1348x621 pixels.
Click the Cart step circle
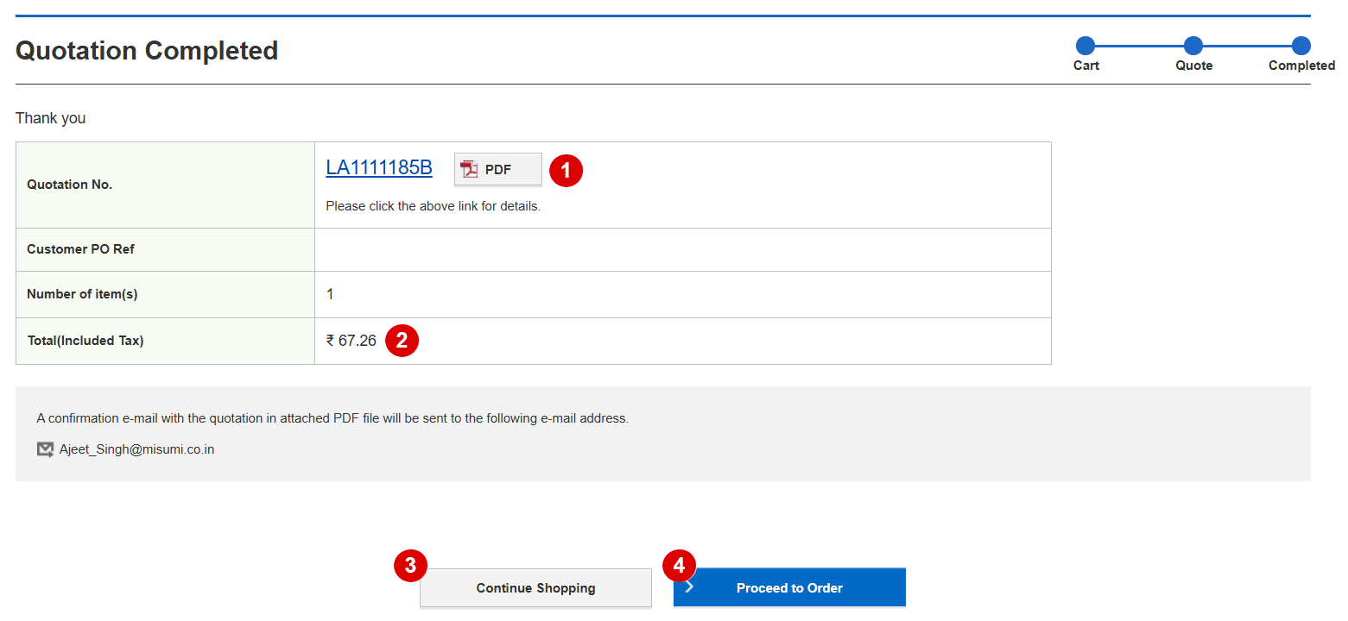1085,46
